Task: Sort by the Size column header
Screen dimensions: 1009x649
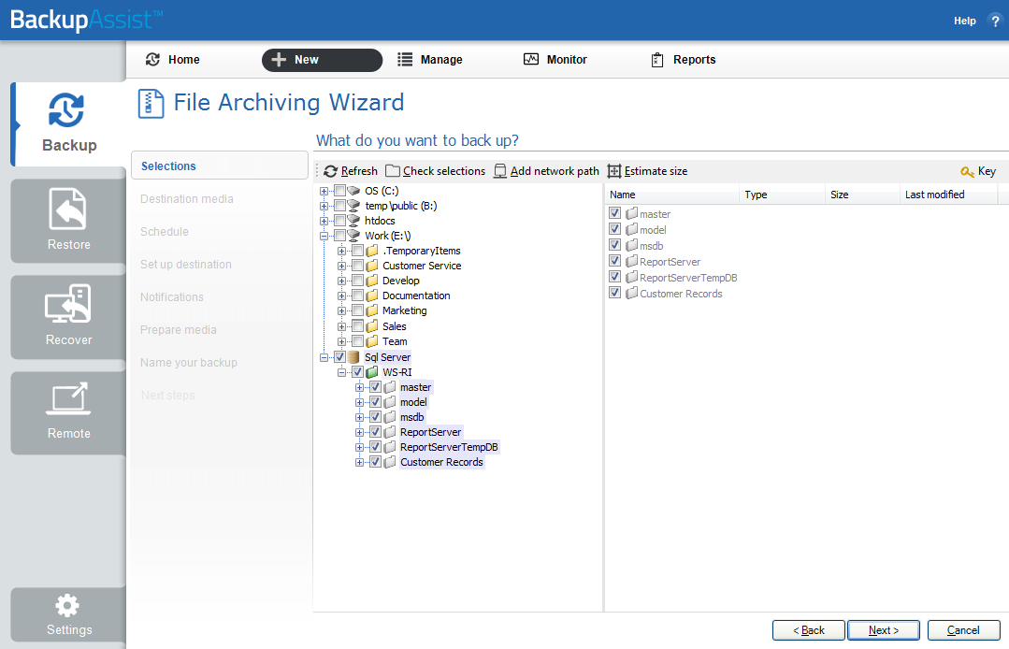Action: (862, 195)
